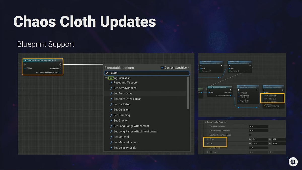Click the exec output pin of Set Num Iterations
Image resolution: width=302 pixels, height=170 pixels.
pyautogui.click(x=222, y=66)
